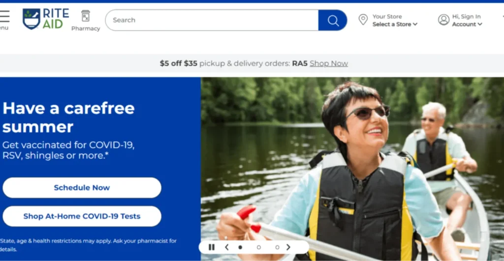This screenshot has height=261, width=504.
Task: Focus the Search input field
Action: click(212, 20)
